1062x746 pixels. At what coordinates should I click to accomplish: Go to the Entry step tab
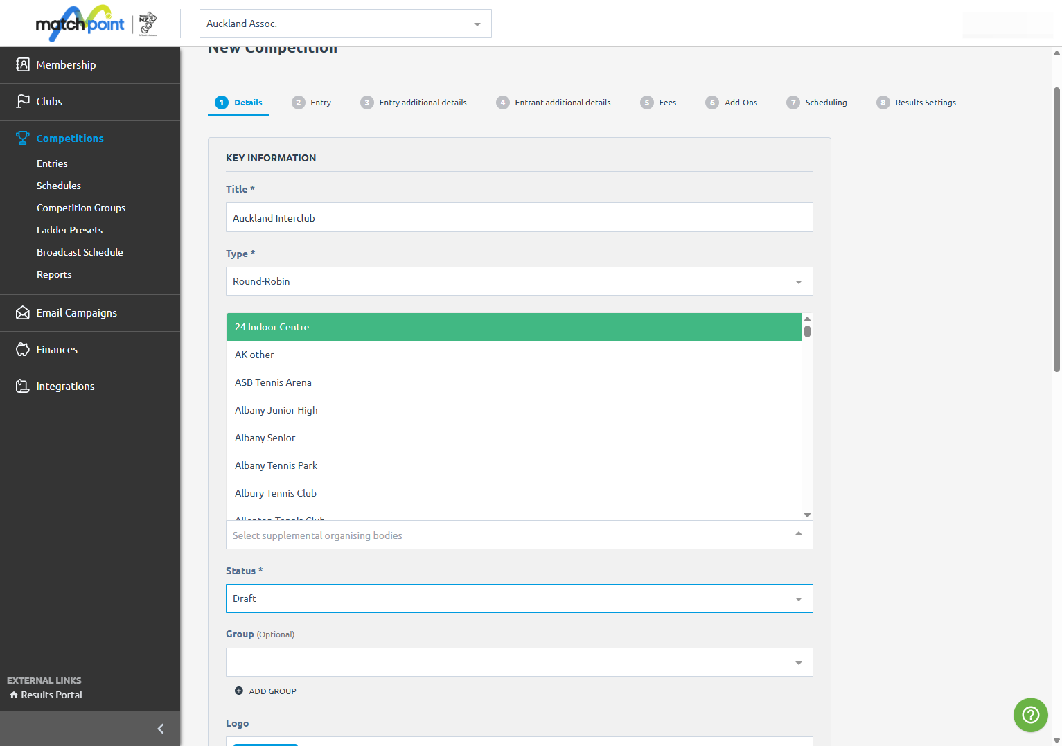[x=312, y=103]
